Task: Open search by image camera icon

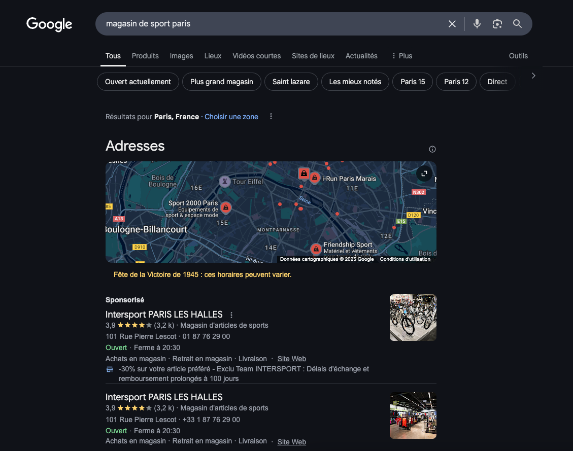Action: pyautogui.click(x=497, y=24)
